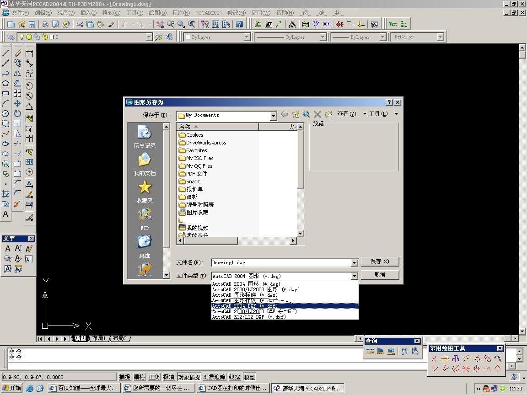
Task: Switch to the 布局1 layout tab
Action: [99, 338]
